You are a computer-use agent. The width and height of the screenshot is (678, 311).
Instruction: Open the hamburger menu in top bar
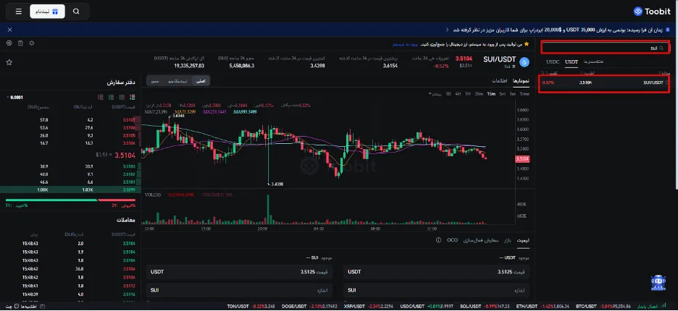18,12
